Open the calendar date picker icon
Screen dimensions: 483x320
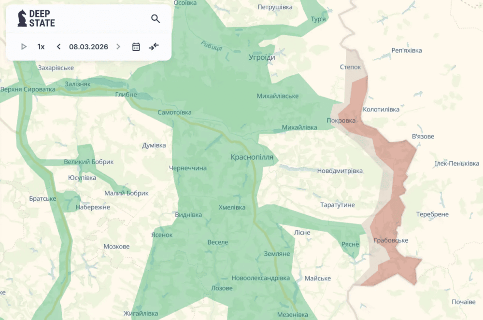click(136, 47)
